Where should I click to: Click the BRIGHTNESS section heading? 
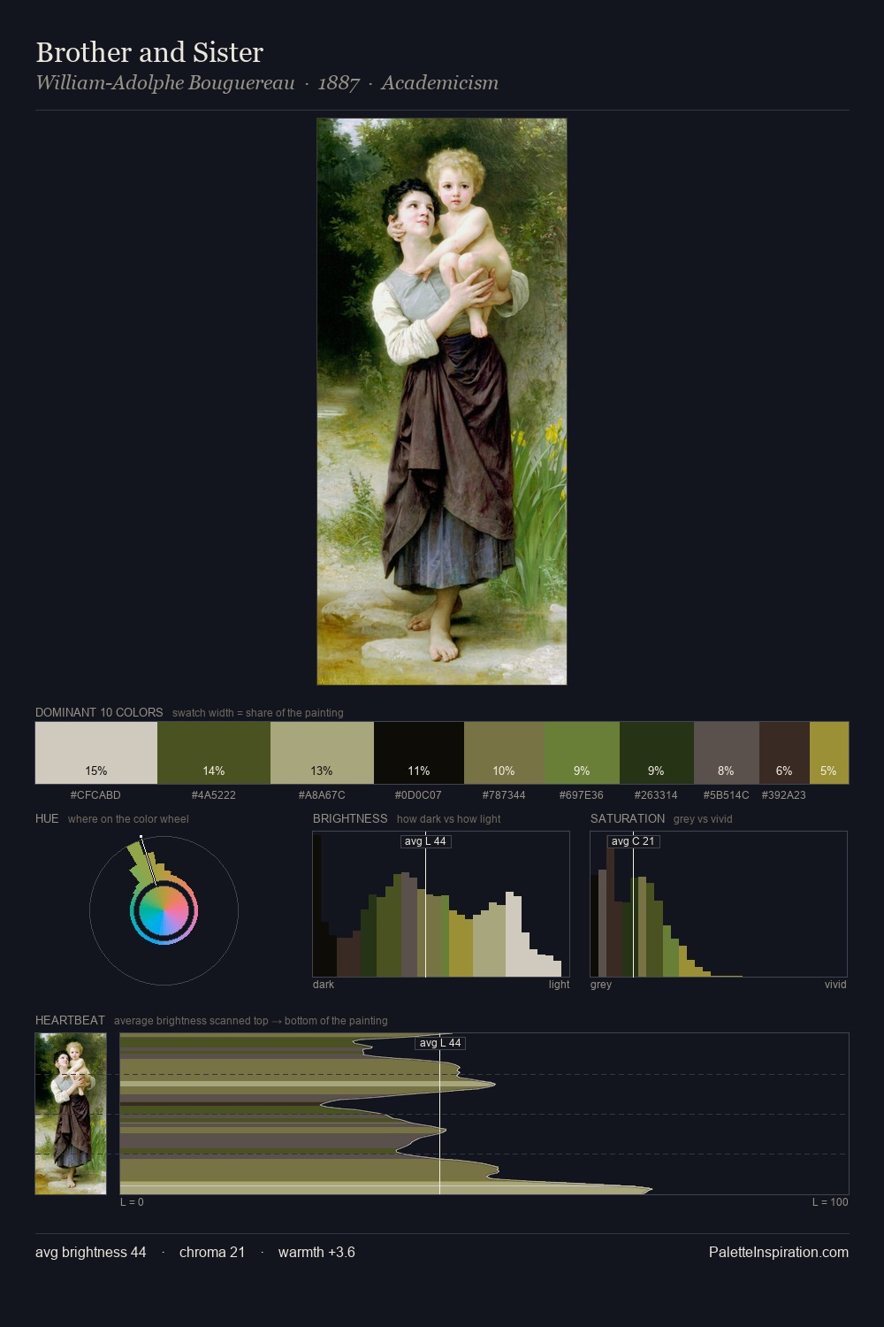(x=350, y=818)
